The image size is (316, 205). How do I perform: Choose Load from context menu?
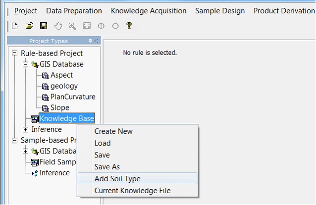(137, 143)
